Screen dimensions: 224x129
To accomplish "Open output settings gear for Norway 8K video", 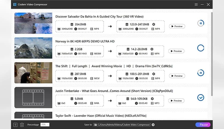I will tap(152, 49).
